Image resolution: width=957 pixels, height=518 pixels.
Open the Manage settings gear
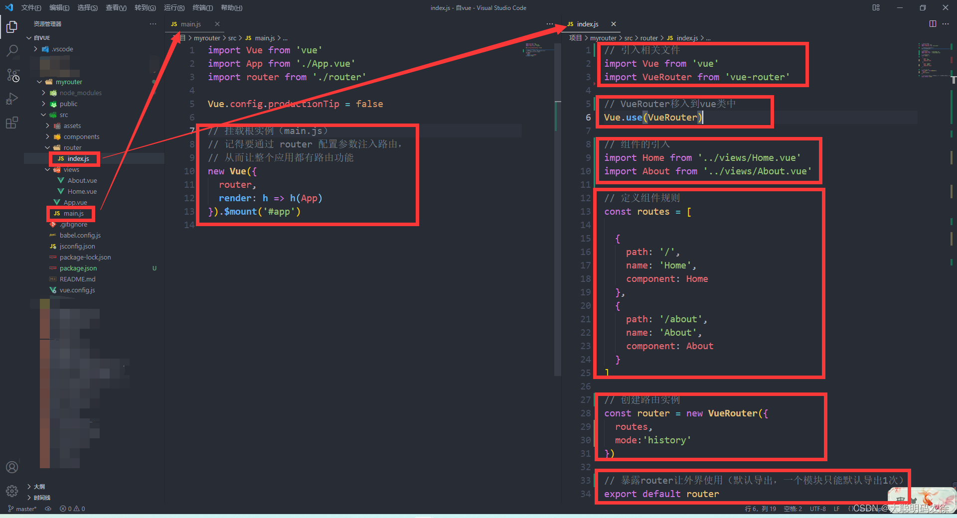click(12, 491)
